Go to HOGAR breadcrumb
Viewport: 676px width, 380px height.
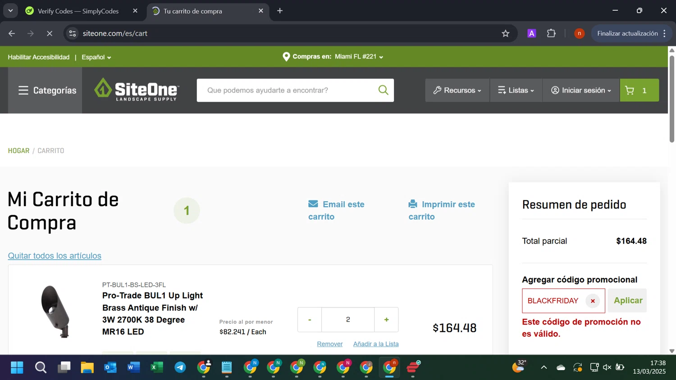(18, 151)
